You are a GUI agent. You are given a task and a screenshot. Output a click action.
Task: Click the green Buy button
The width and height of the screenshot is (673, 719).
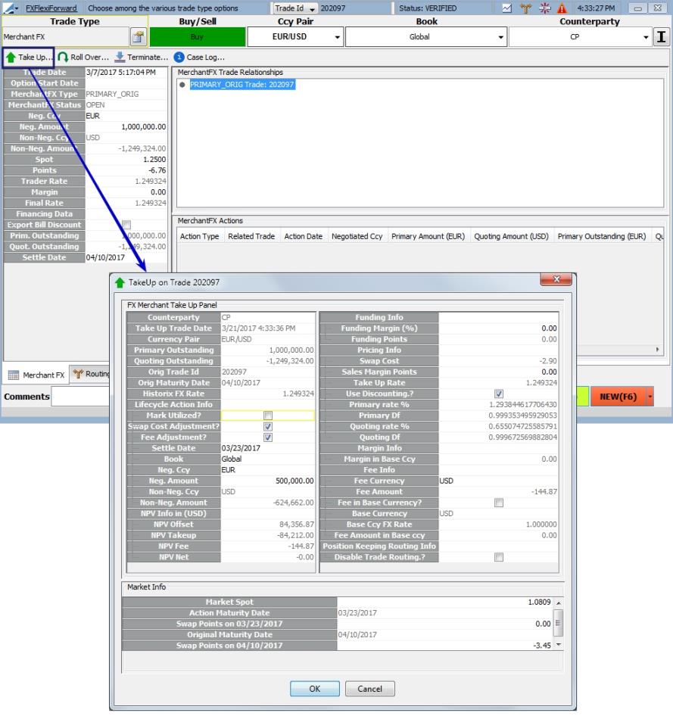click(198, 36)
